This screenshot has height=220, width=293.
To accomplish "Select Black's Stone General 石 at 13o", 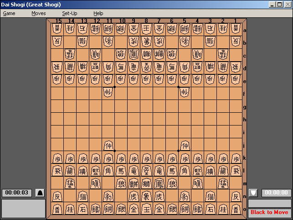I will coord(82,209).
